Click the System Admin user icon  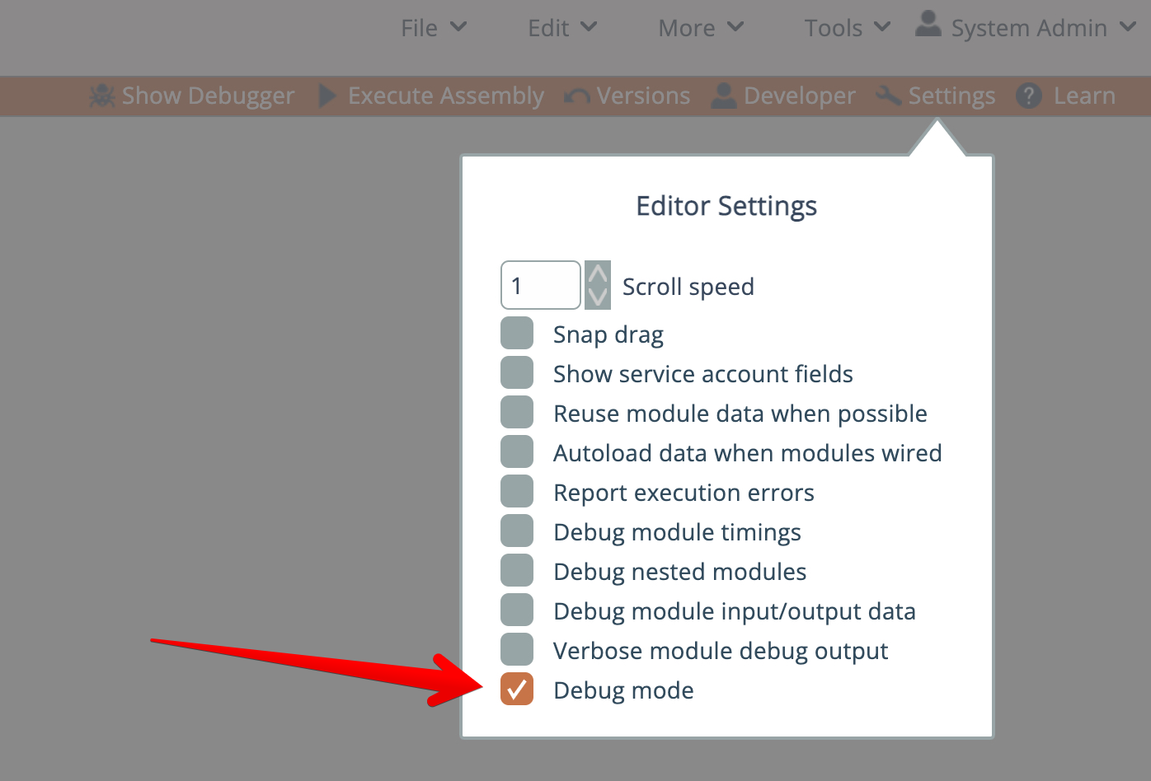(928, 24)
